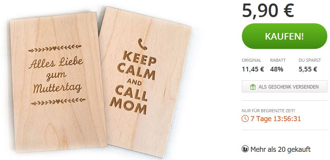330x160 pixels.
Task: Click the RABATT label
Action: (278, 61)
